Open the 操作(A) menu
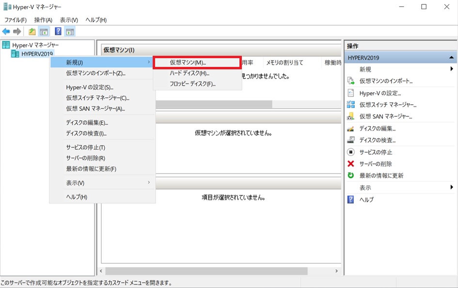 [43, 20]
